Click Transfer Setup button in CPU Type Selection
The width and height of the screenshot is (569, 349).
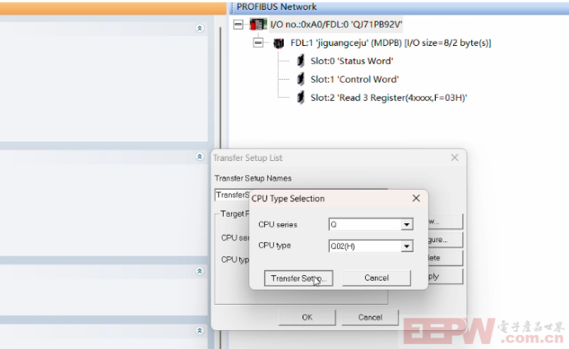pos(298,278)
